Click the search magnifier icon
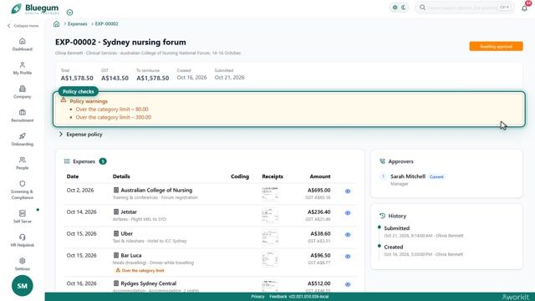 [x=422, y=8]
